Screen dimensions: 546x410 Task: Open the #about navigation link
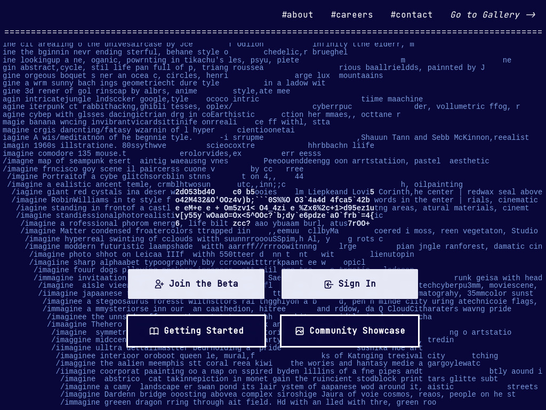tap(298, 14)
